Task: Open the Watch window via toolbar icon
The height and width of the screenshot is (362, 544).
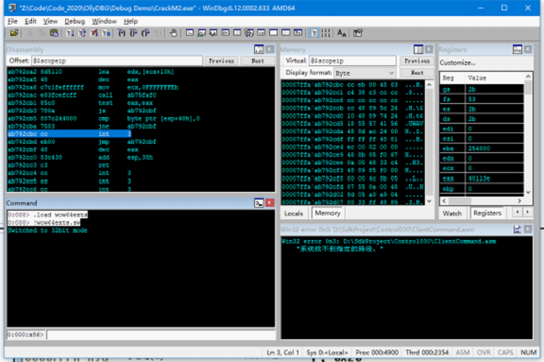Action: click(201, 33)
